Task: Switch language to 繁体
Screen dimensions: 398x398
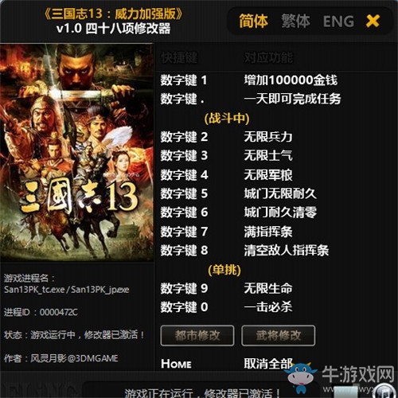Action: [x=295, y=21]
